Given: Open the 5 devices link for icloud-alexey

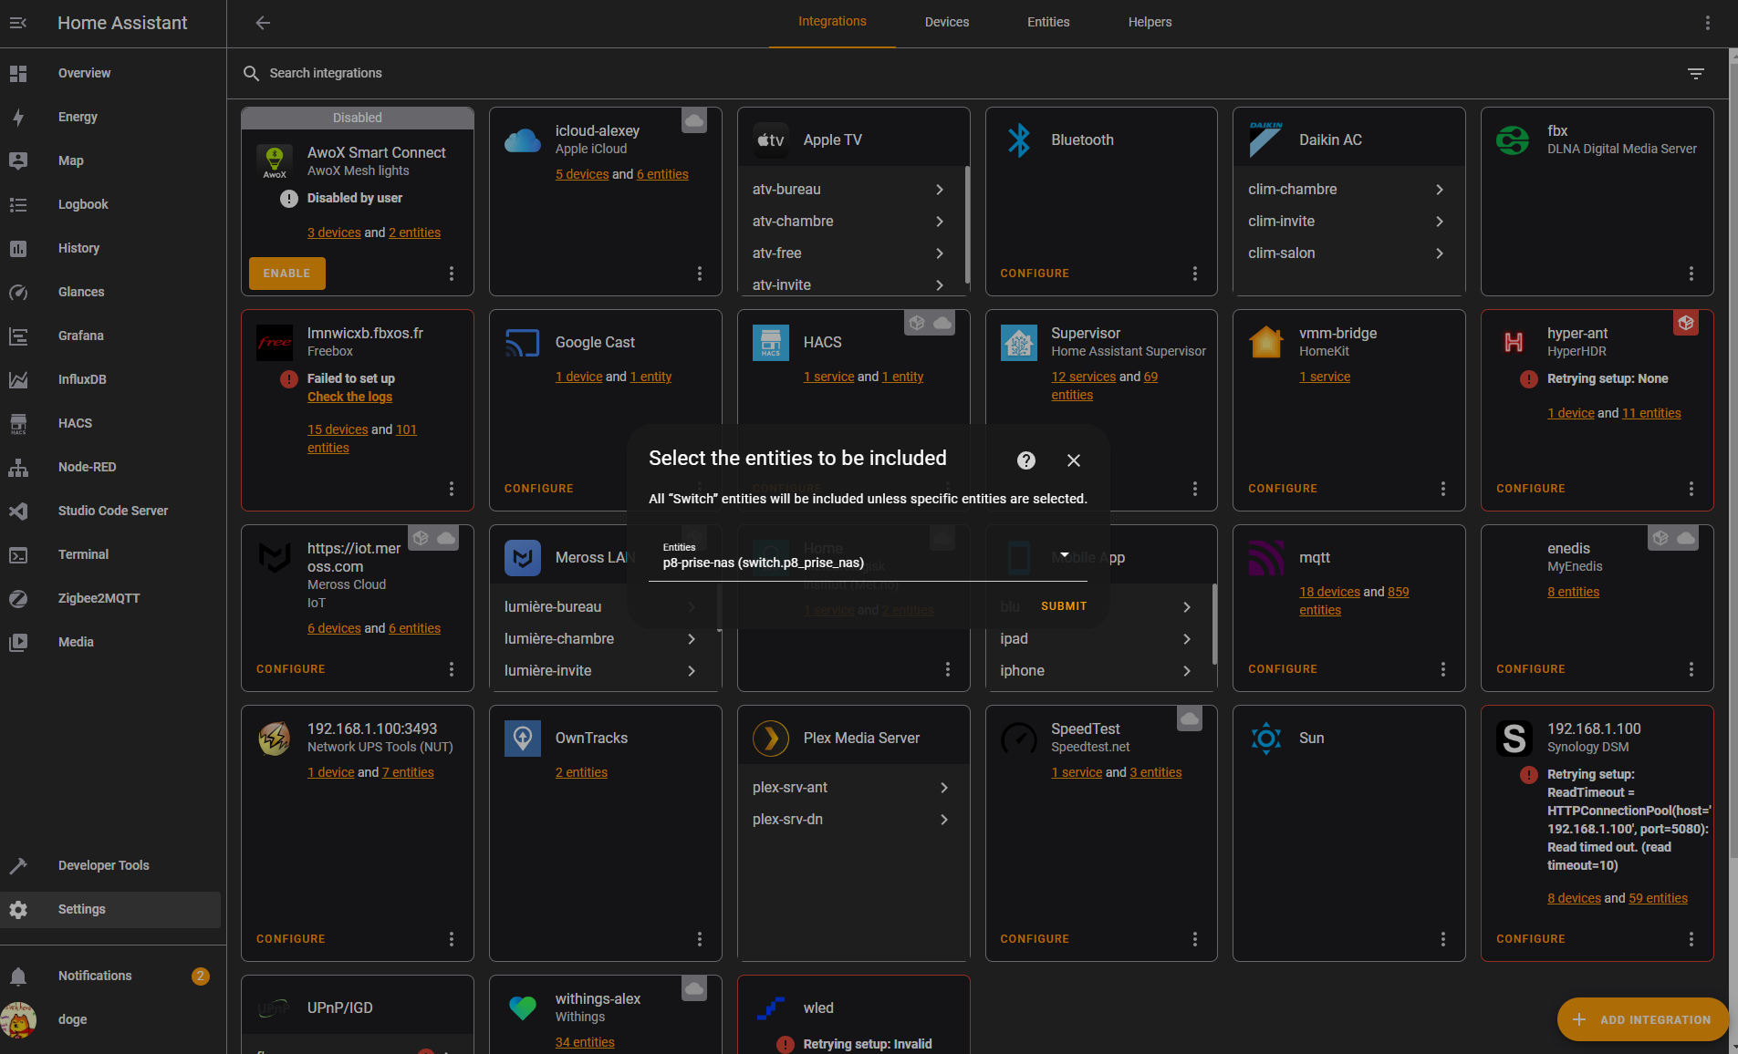Looking at the screenshot, I should coord(582,174).
